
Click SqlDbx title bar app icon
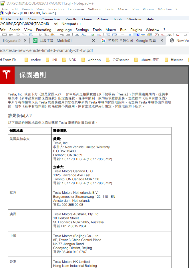pos(2,13)
